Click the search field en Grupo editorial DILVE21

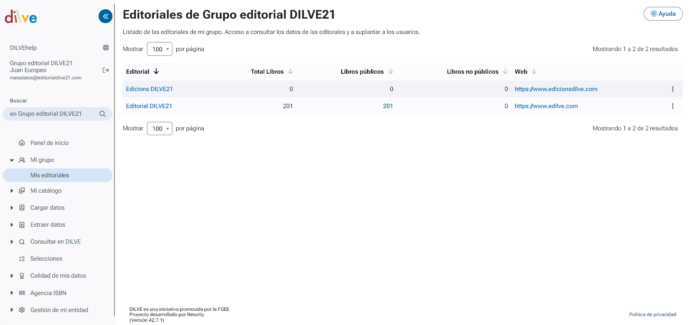pos(58,114)
